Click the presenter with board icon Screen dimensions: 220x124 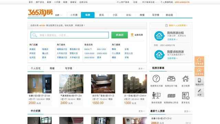[156, 96]
